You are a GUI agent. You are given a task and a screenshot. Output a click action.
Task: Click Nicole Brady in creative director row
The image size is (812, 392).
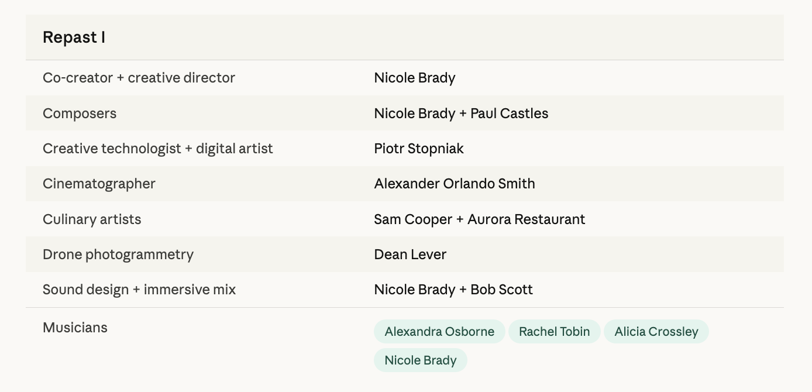pyautogui.click(x=415, y=78)
